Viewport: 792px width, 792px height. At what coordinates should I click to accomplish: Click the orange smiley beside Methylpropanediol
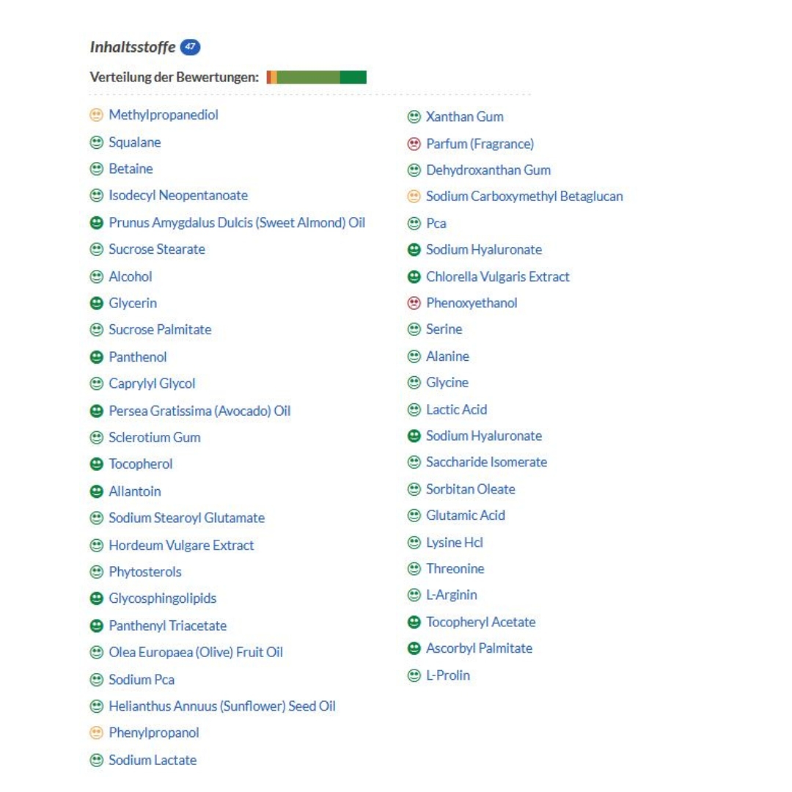click(96, 115)
